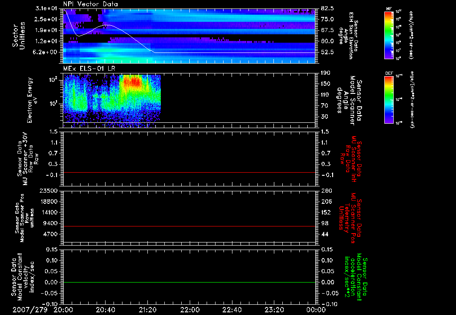Click the DEF color scale bar
Viewport: 456px width, 315px height.
[x=389, y=99]
